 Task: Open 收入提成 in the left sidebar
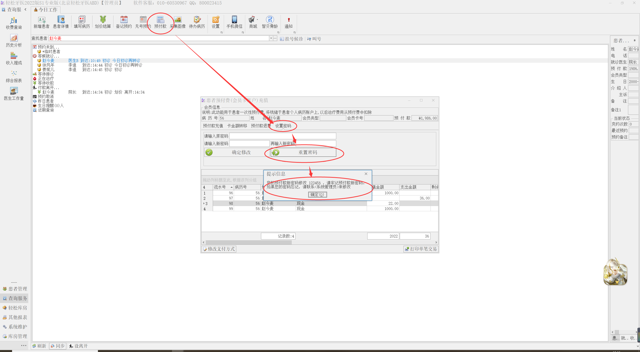pos(14,59)
